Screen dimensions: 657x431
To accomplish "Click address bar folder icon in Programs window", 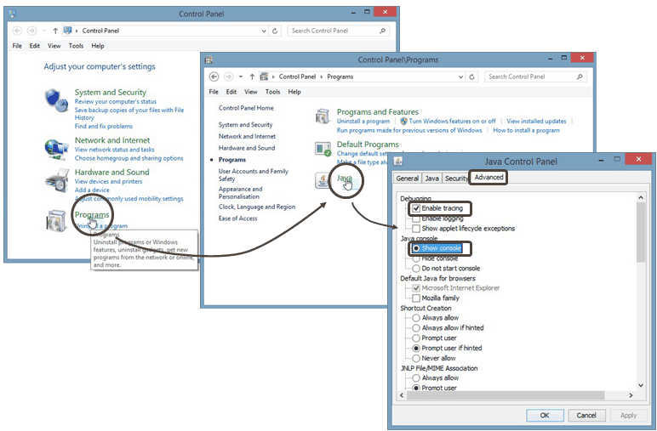I will pos(264,77).
